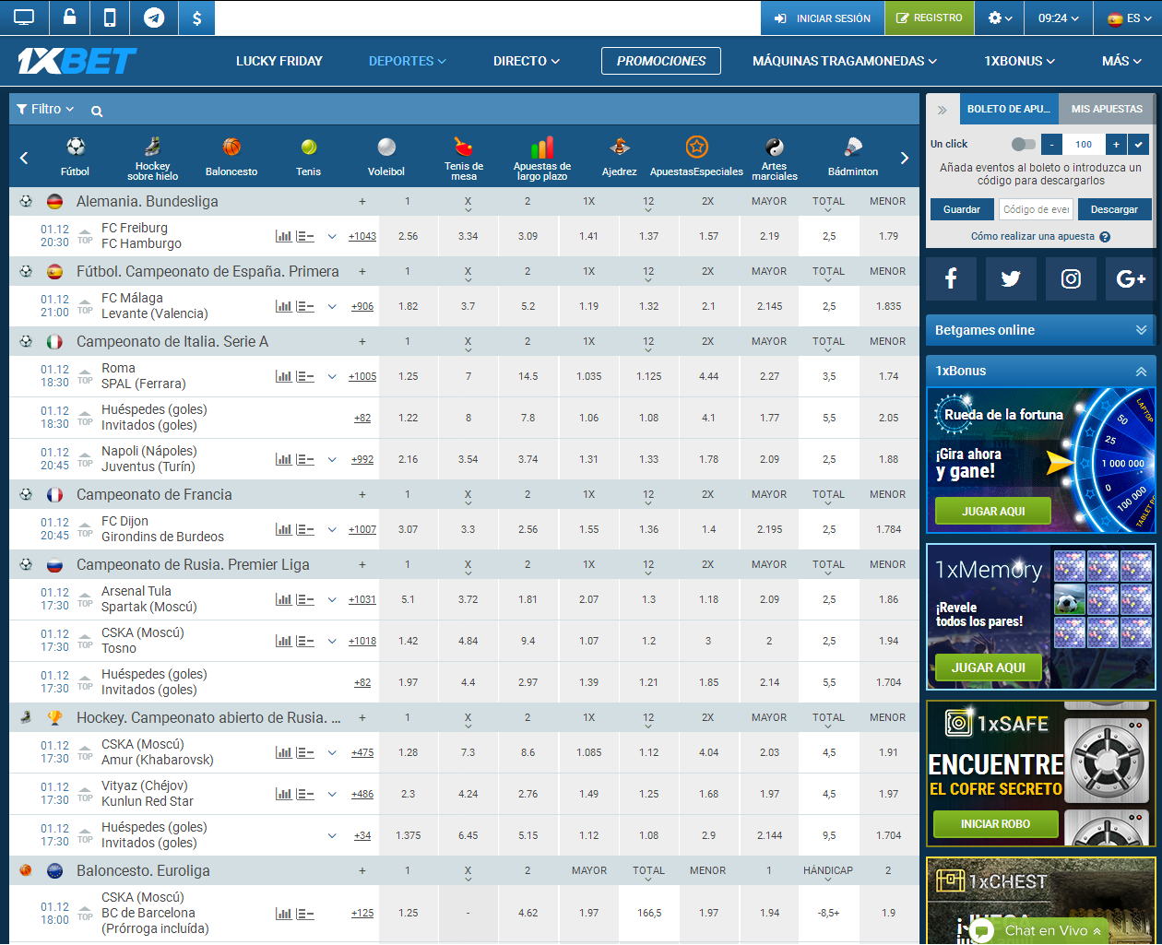Toggle the Un click betting switch

[x=1023, y=144]
